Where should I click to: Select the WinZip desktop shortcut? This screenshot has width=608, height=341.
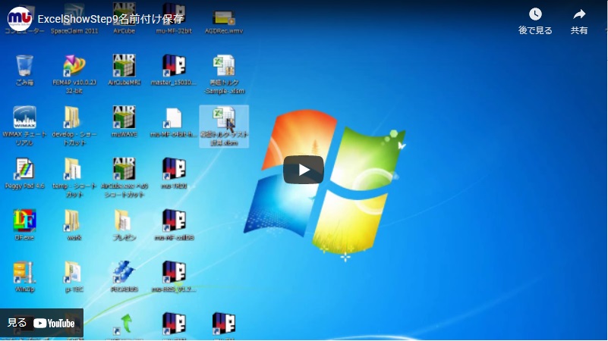[x=24, y=277]
